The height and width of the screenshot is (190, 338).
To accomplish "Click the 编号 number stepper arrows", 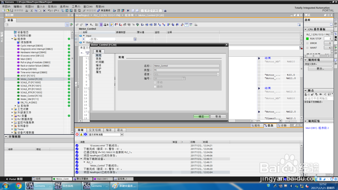I will click(x=184, y=79).
